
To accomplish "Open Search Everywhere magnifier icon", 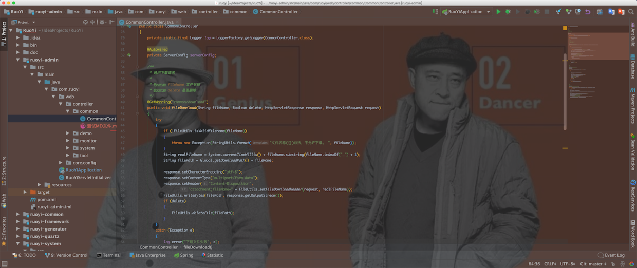I will (x=631, y=12).
